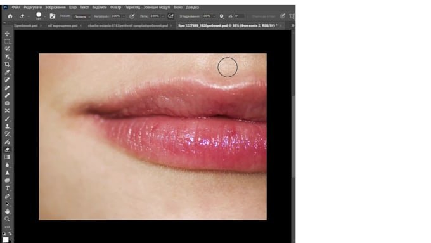431x243 pixels.
Task: Switch to the charlie-octavia document tab
Action: 128,25
